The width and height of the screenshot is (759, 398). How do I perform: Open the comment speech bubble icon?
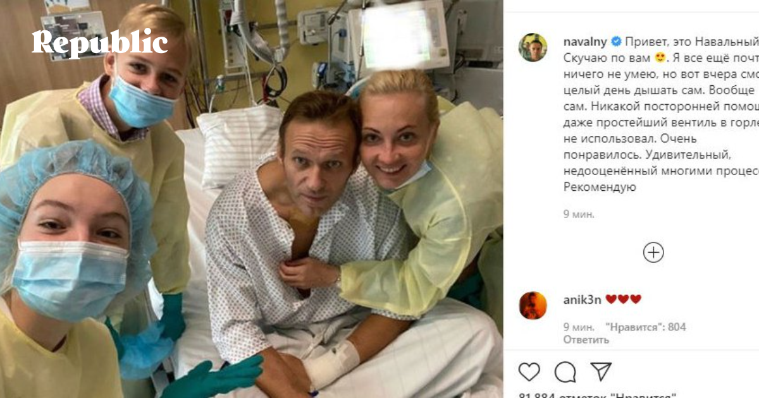tap(565, 371)
